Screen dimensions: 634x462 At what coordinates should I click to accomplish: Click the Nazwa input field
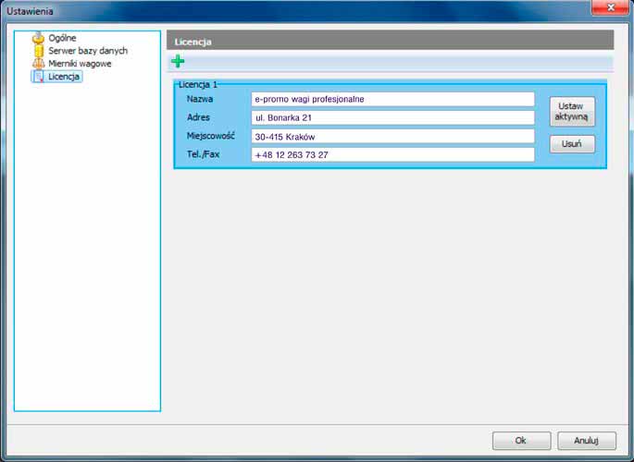392,99
